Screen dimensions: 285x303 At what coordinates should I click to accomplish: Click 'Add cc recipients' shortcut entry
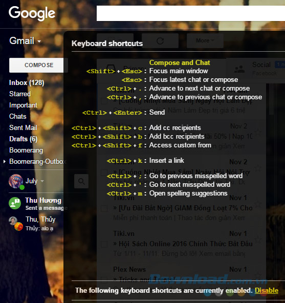(x=175, y=128)
